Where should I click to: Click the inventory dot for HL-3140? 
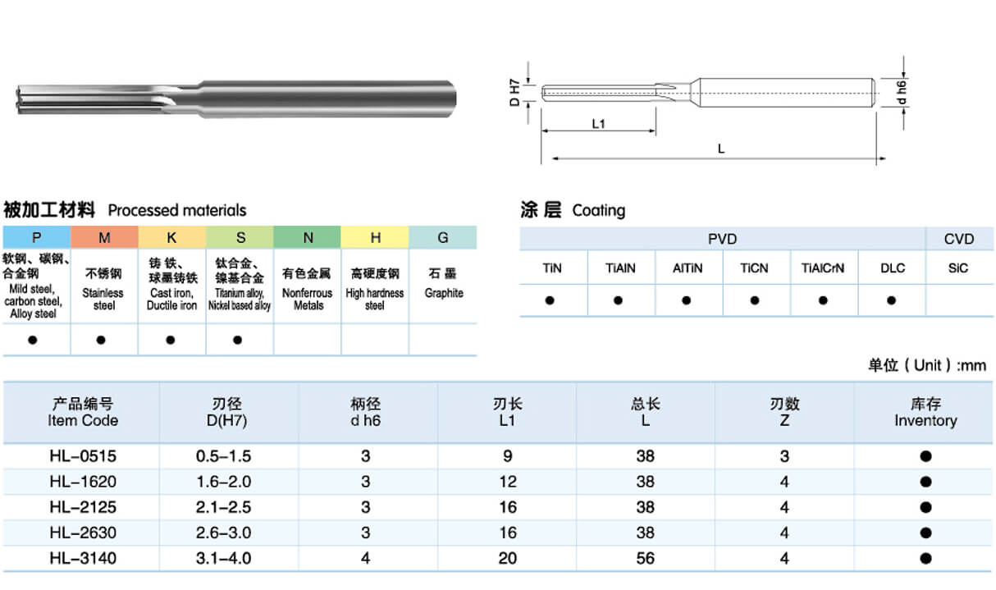click(925, 558)
